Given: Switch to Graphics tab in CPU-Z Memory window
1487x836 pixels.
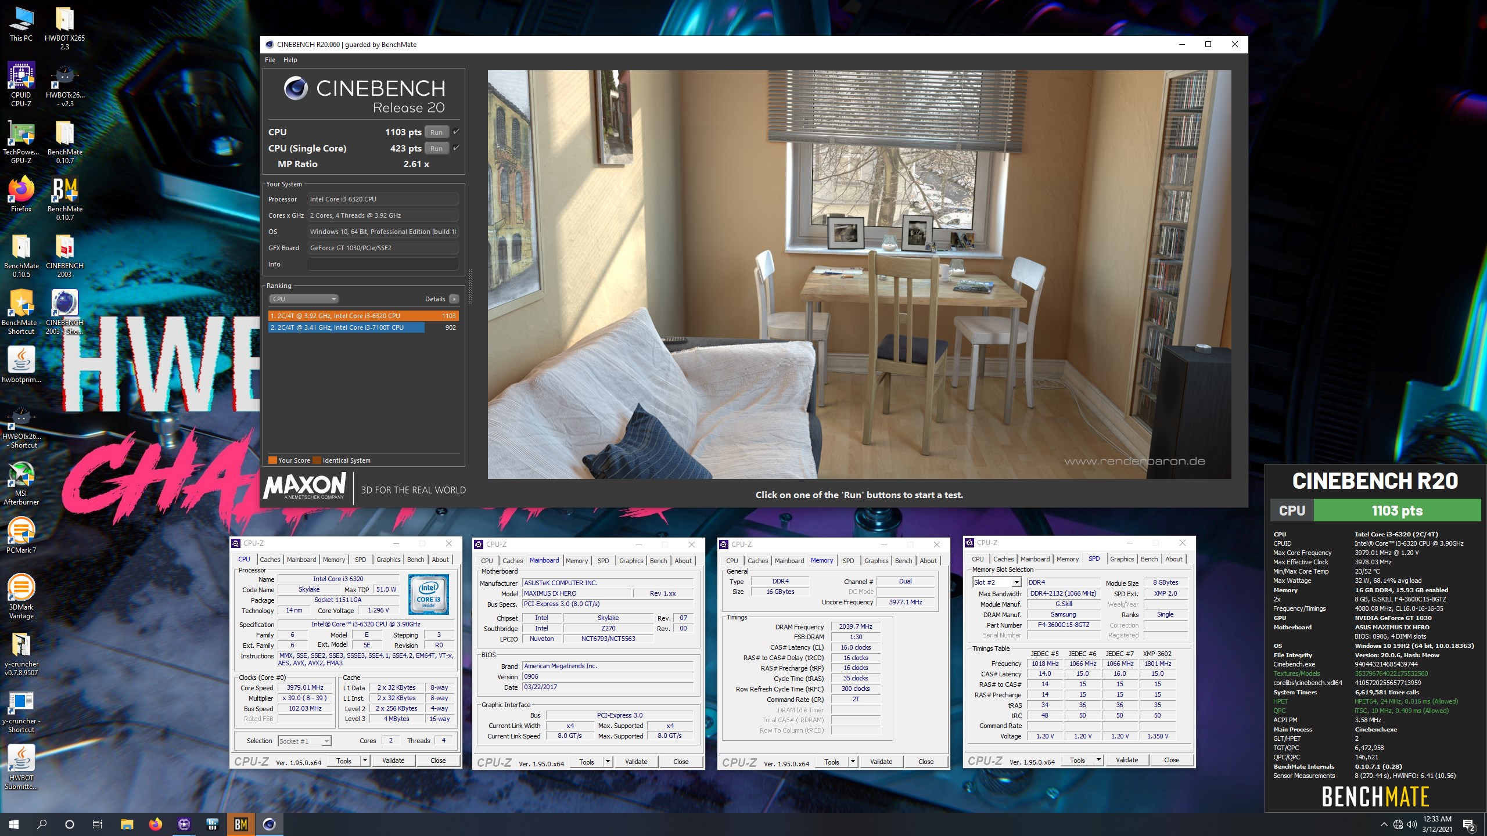Looking at the screenshot, I should click(876, 561).
